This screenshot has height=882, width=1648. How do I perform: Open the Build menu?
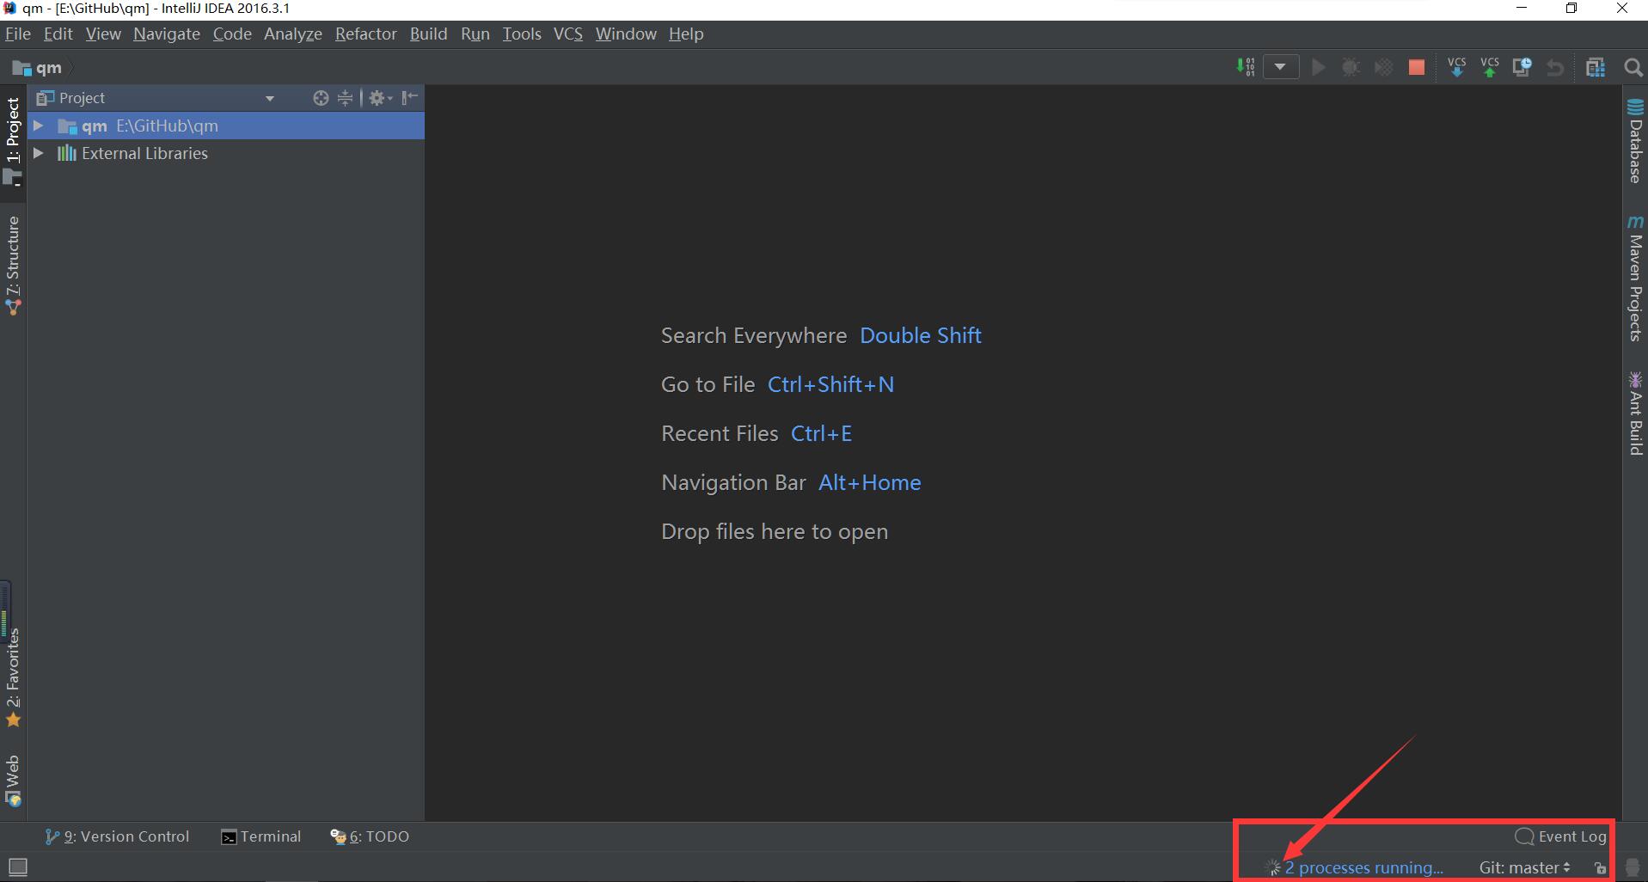tap(428, 34)
